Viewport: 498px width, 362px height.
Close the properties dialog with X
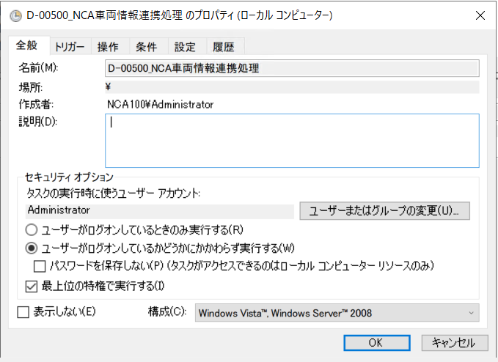point(480,15)
